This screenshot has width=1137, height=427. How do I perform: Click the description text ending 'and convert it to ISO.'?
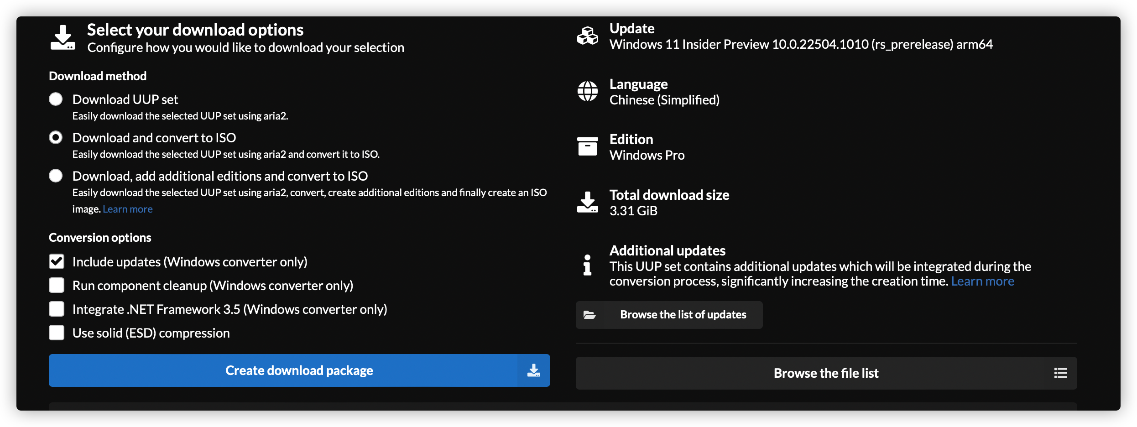[226, 154]
